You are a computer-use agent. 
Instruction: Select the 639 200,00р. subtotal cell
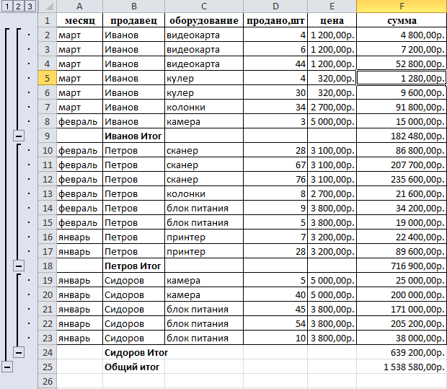point(402,352)
